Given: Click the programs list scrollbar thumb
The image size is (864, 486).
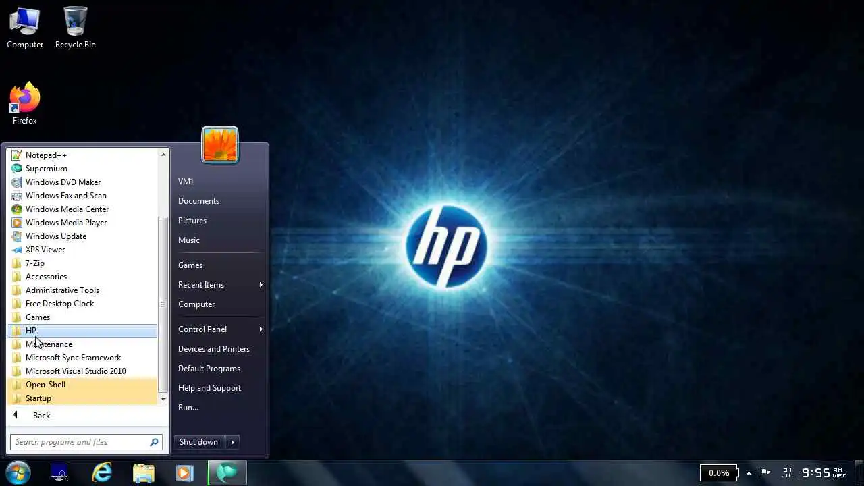Looking at the screenshot, I should click(163, 304).
